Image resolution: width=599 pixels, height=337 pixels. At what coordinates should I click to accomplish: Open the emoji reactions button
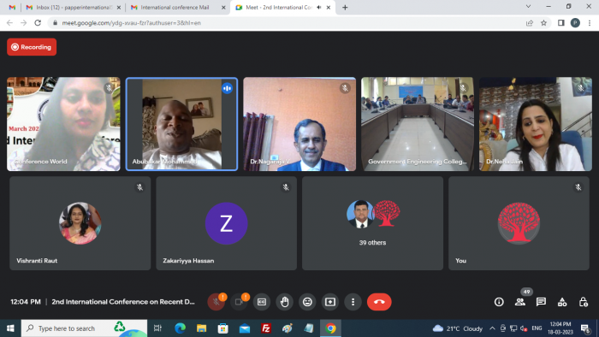pyautogui.click(x=307, y=302)
